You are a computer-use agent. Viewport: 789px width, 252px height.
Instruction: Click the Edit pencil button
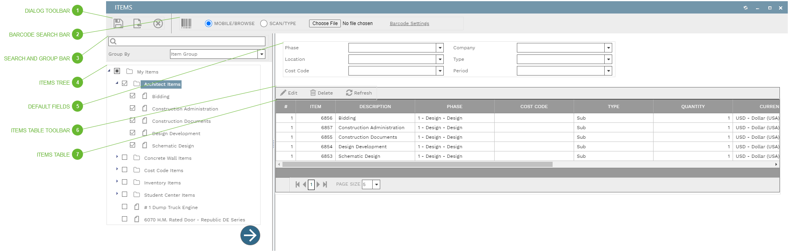coord(289,93)
